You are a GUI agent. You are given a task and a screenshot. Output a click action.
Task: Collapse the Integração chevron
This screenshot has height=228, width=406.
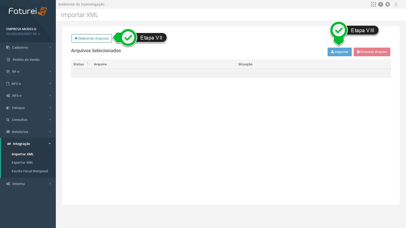click(x=50, y=144)
